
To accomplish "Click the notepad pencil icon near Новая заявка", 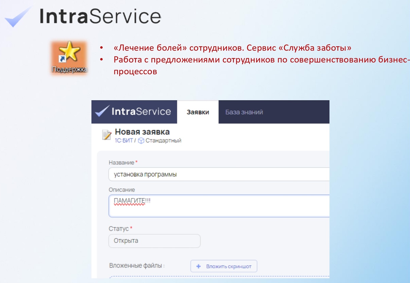I will coord(106,134).
